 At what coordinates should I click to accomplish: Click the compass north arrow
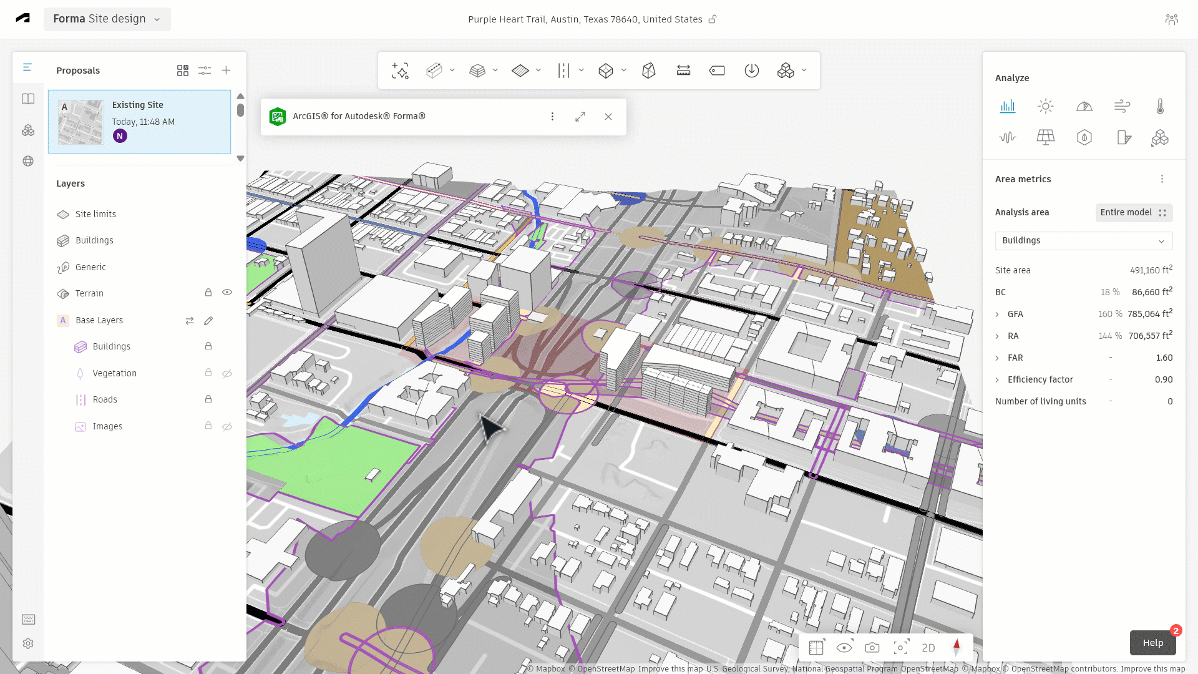(x=957, y=647)
